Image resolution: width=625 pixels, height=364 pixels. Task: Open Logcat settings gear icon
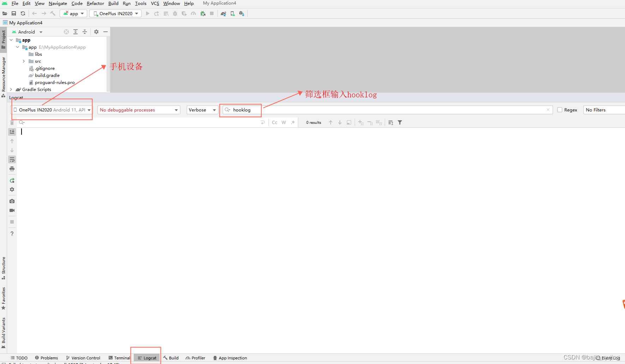(x=12, y=189)
